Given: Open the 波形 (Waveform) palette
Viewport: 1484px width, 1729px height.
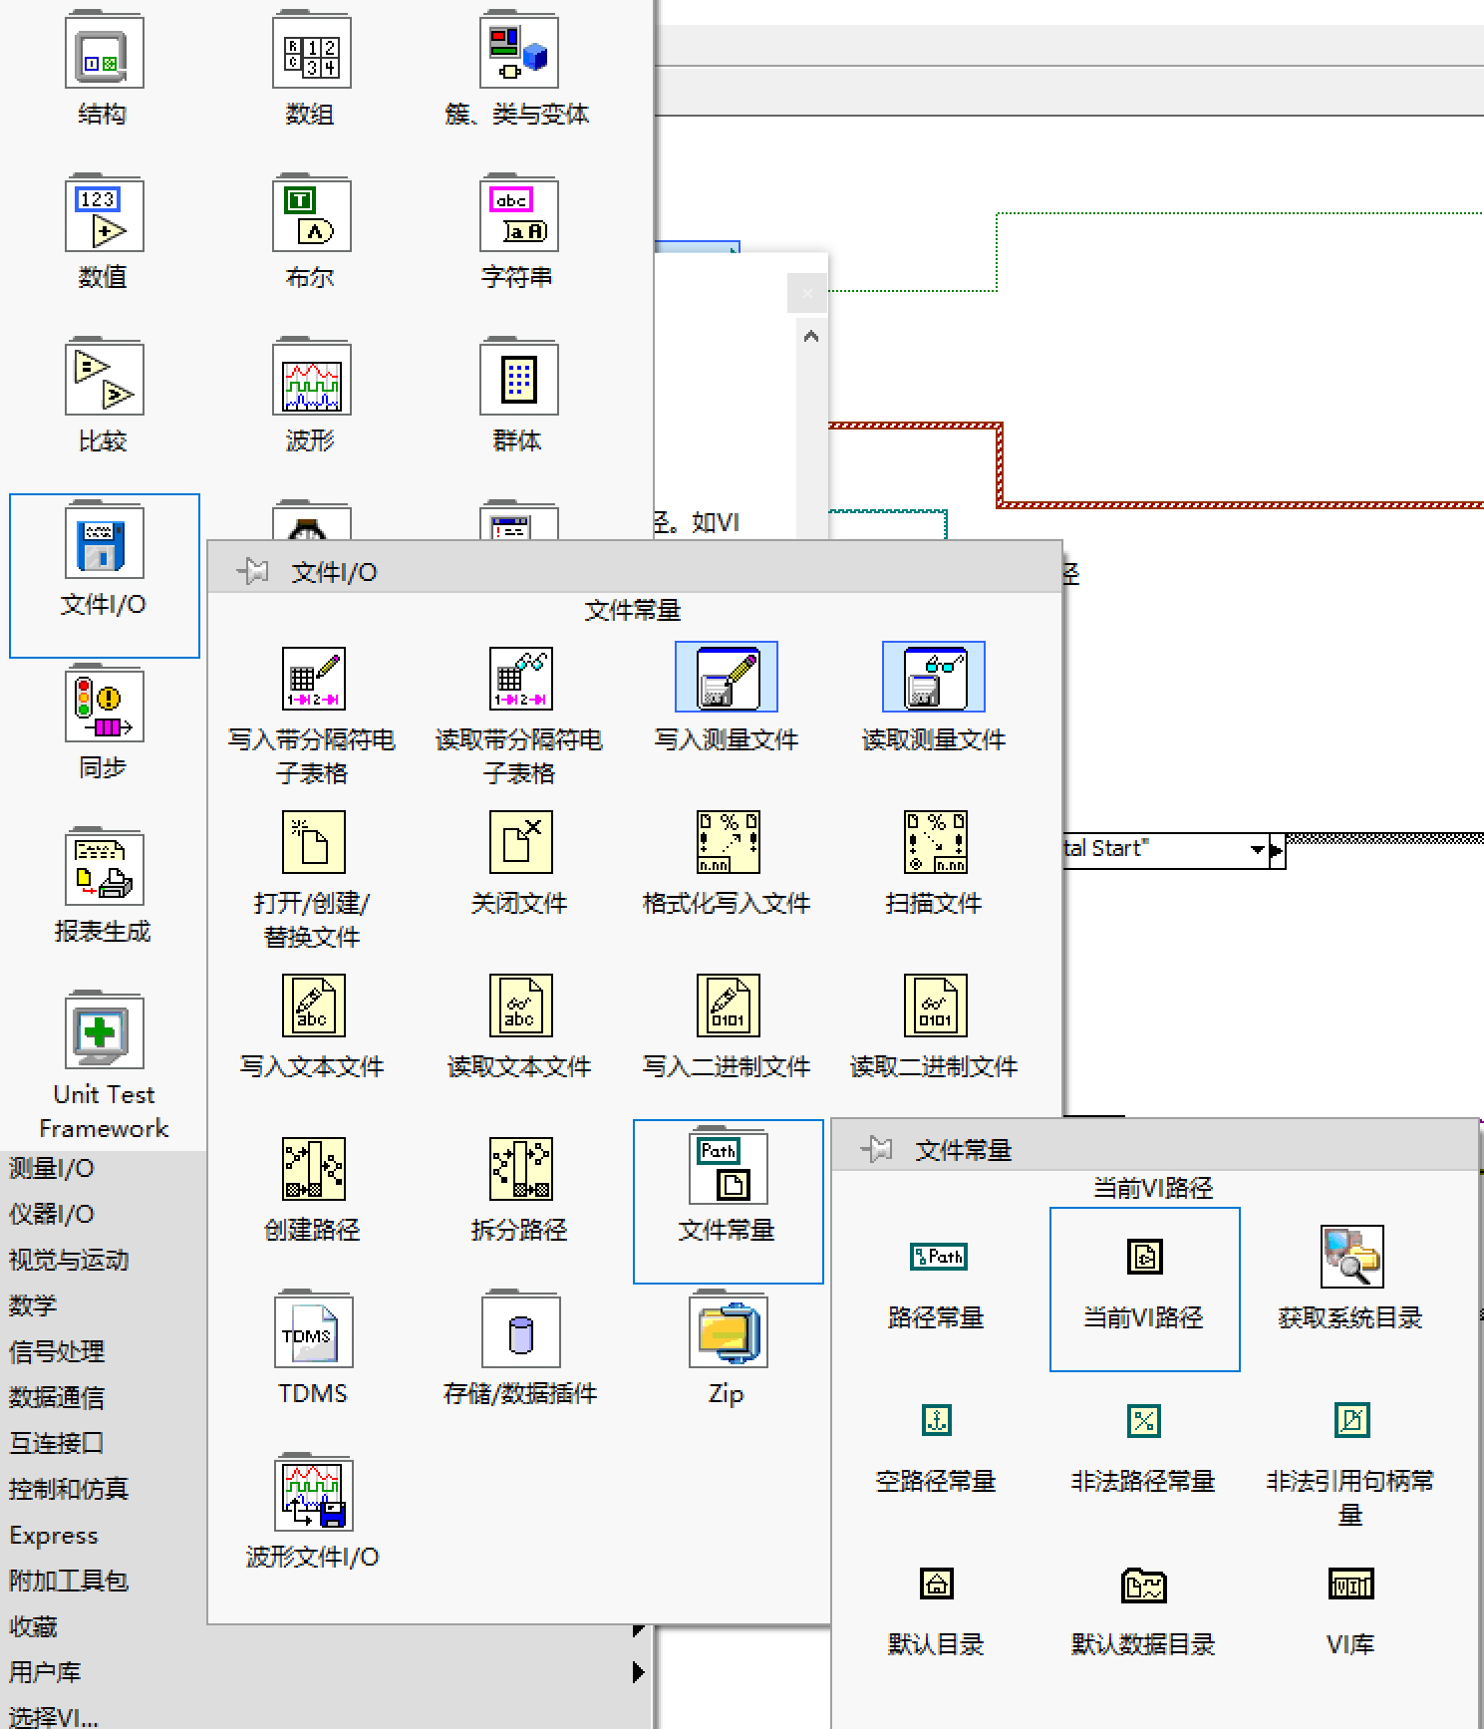Looking at the screenshot, I should [311, 379].
